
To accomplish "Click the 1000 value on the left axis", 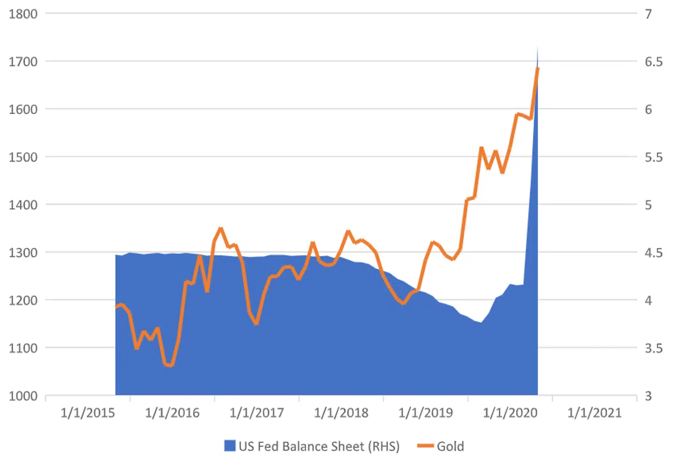I will (23, 396).
